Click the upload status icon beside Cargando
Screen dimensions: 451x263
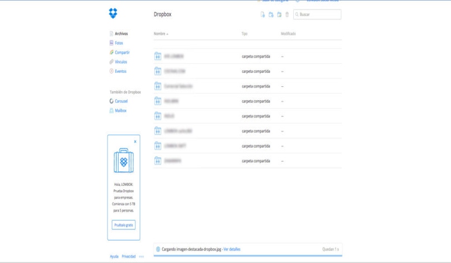point(158,249)
